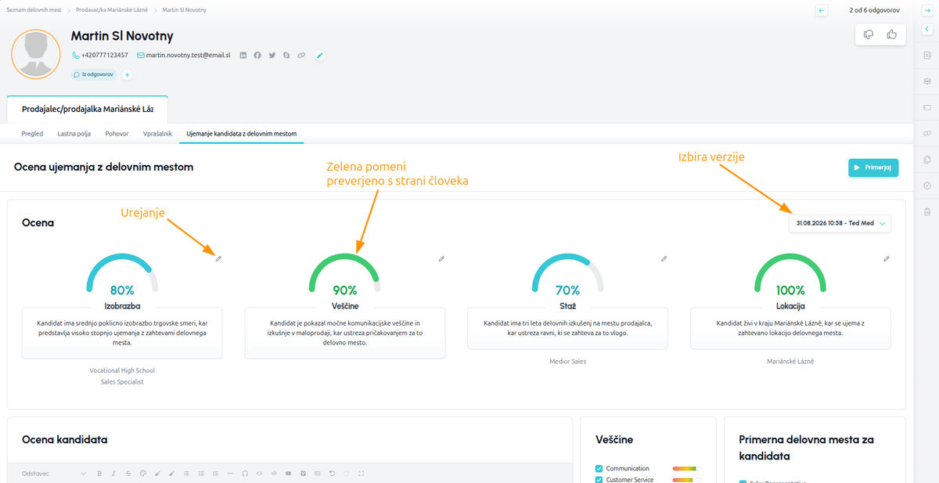Open Prodavač/ka Mariánské Lázně breadcrumb
Screen dimensions: 939x483
tap(112, 10)
